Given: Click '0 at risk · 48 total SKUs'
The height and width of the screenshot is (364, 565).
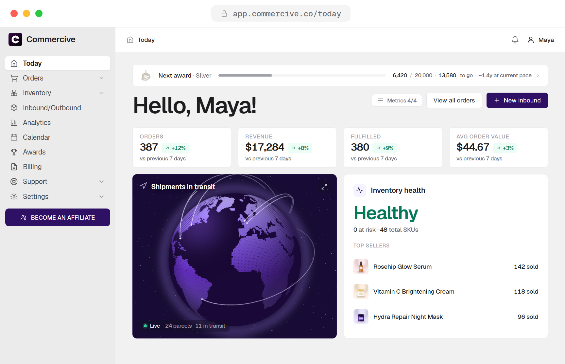Looking at the screenshot, I should pos(386,230).
